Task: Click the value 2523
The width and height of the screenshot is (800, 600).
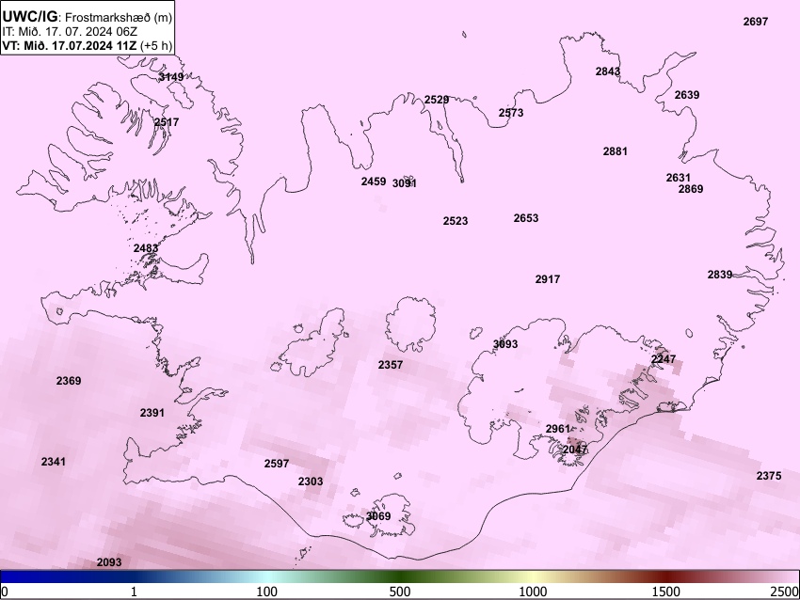Action: [x=456, y=221]
